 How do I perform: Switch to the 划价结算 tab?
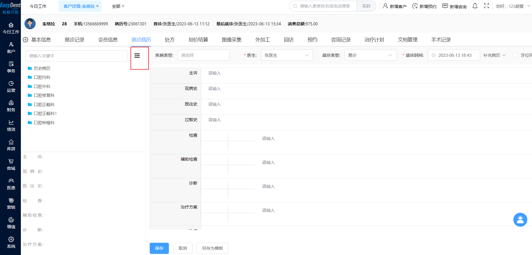198,40
